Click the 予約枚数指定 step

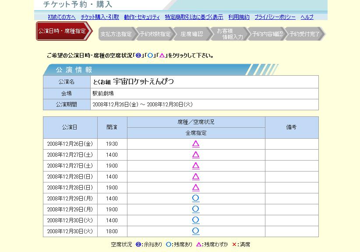pos(155,34)
